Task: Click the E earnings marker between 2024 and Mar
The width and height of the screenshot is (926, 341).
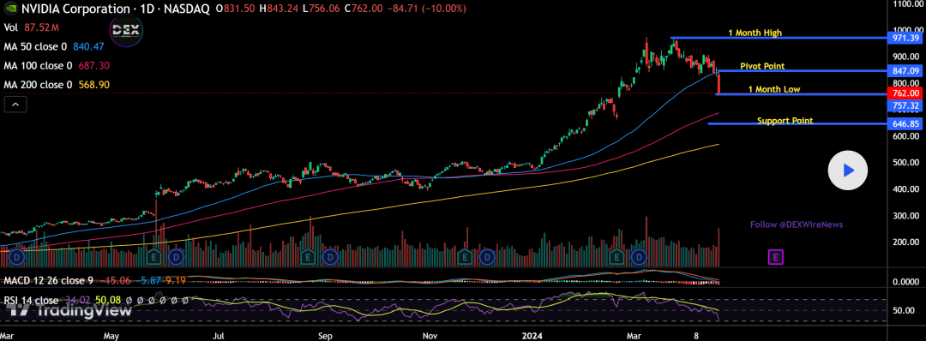Action: tap(617, 257)
